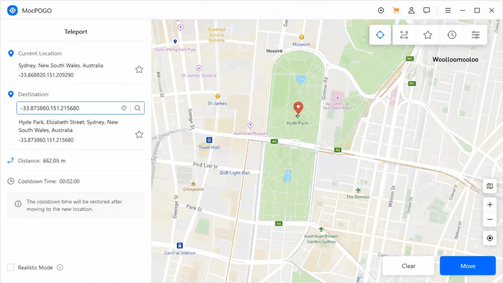Click the St James Theatre marker
The image size is (503, 283).
199,68
